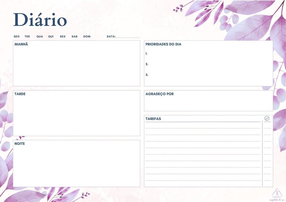Select the TER weekday label
The height and width of the screenshot is (202, 286).
(x=27, y=37)
